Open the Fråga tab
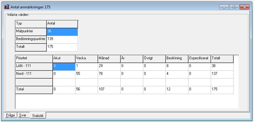 11,115
